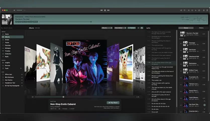Toggle shuffle in the top toolbar

pos(181,10)
